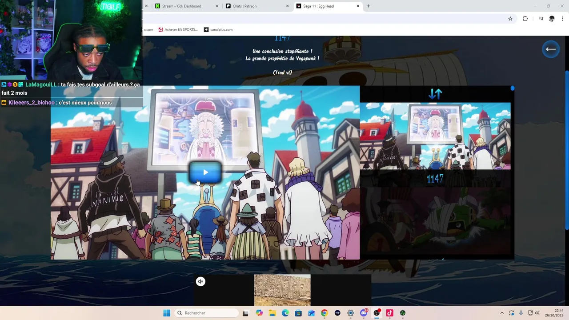Image resolution: width=569 pixels, height=320 pixels.
Task: Open Google Chrome from the taskbar
Action: [324, 313]
